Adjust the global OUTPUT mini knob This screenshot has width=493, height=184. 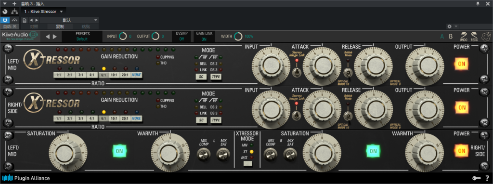tap(156, 36)
